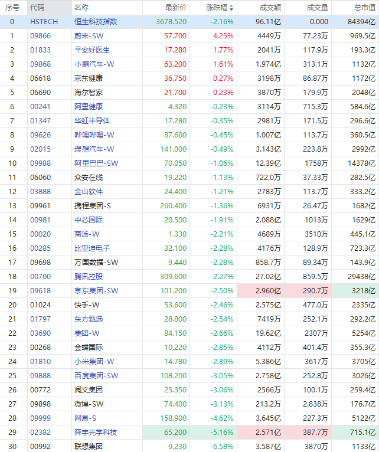Select 京东健康 row name
The image size is (379, 452).
tap(89, 78)
